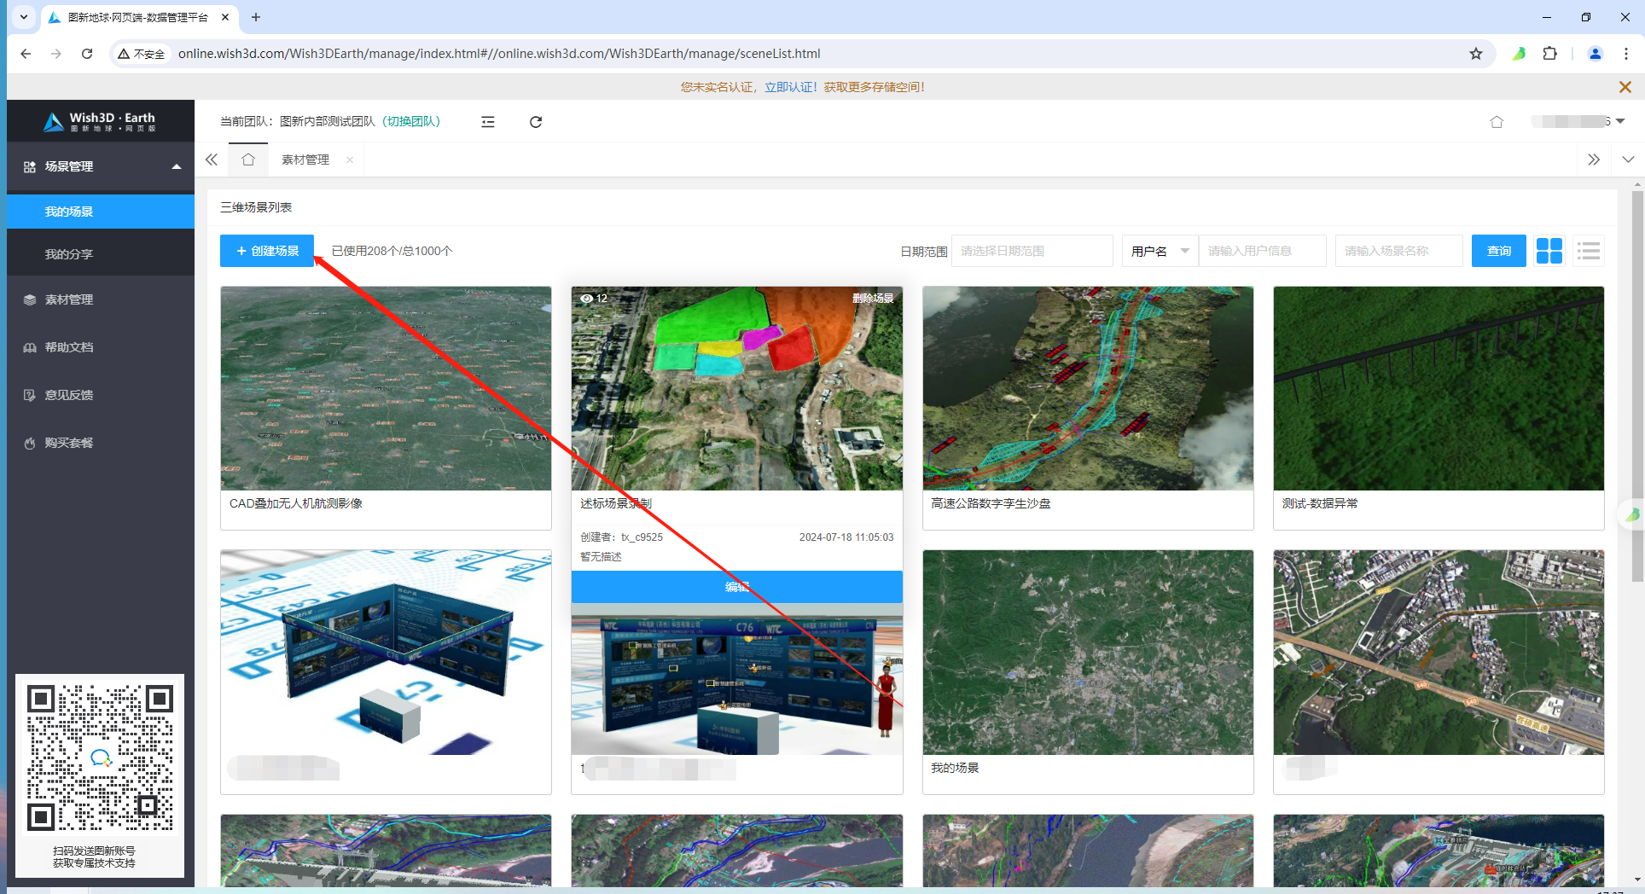
Task: Open 我的分享 in sidebar
Action: (101, 254)
